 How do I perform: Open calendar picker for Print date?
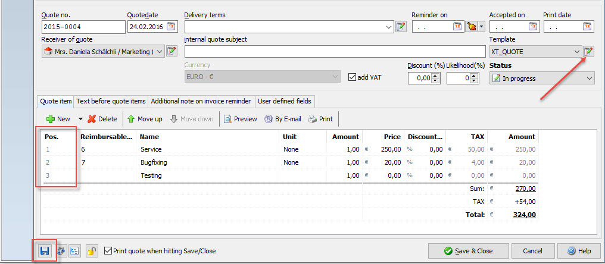(588, 26)
